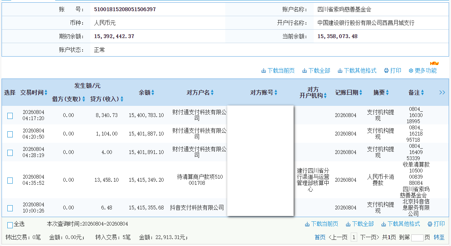451x246 pixels.
Task: Click the income amount 8,340.73
Action: 107,115
